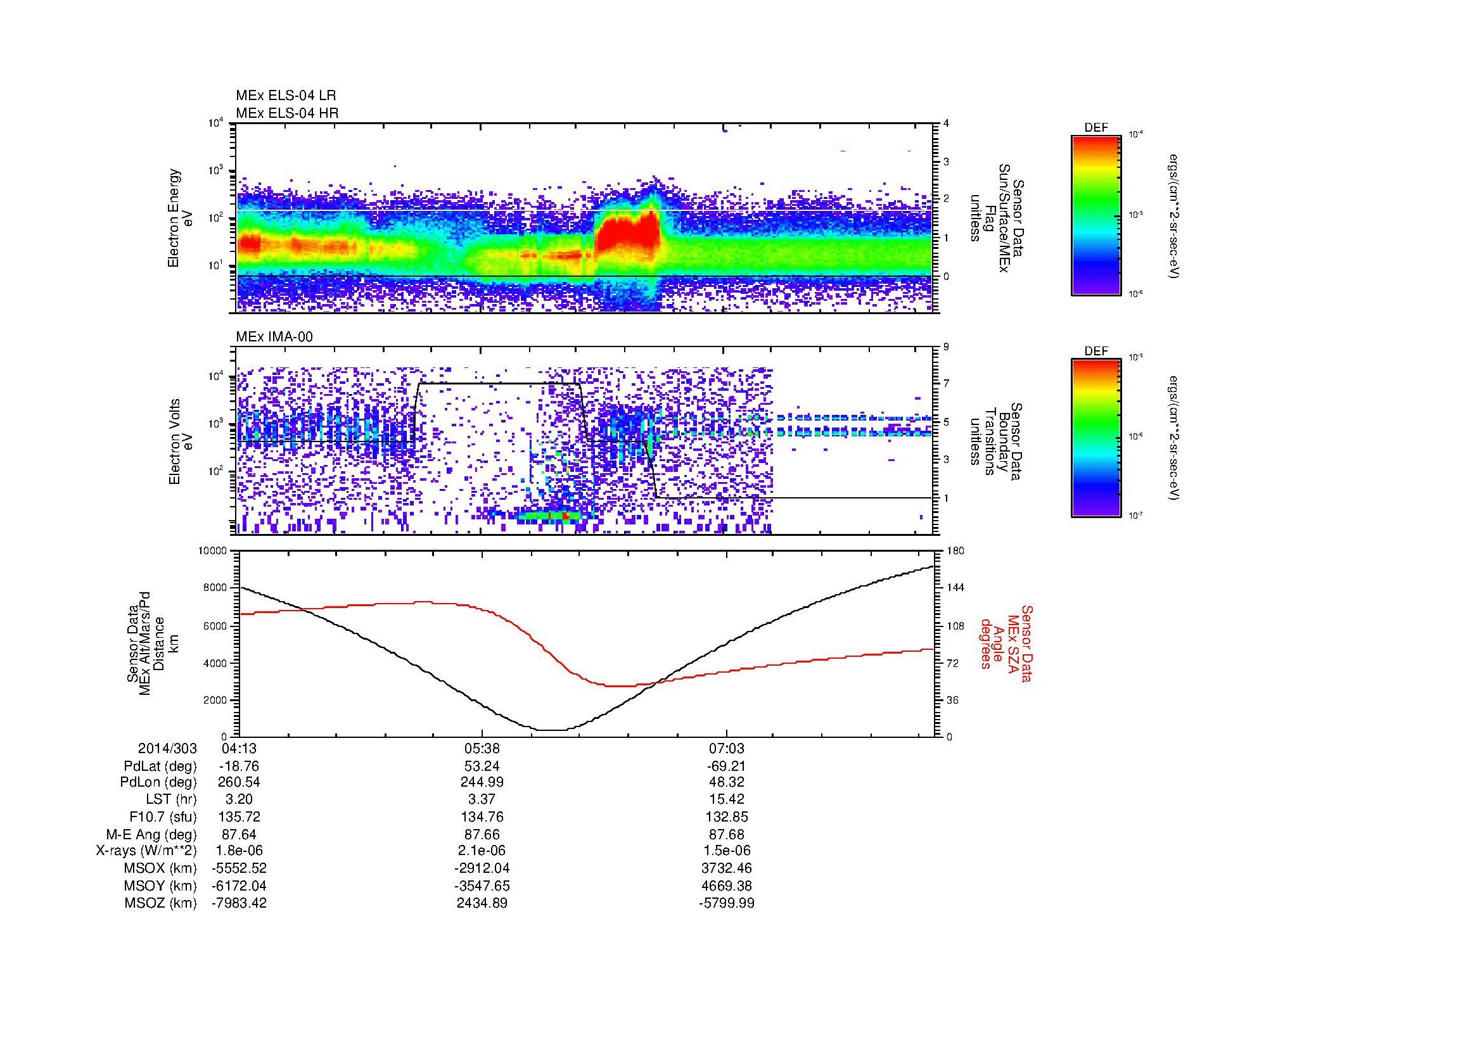Click the red 'MEx SZA Angle degrees' axis label
The width and height of the screenshot is (1482, 1047).
[1006, 643]
